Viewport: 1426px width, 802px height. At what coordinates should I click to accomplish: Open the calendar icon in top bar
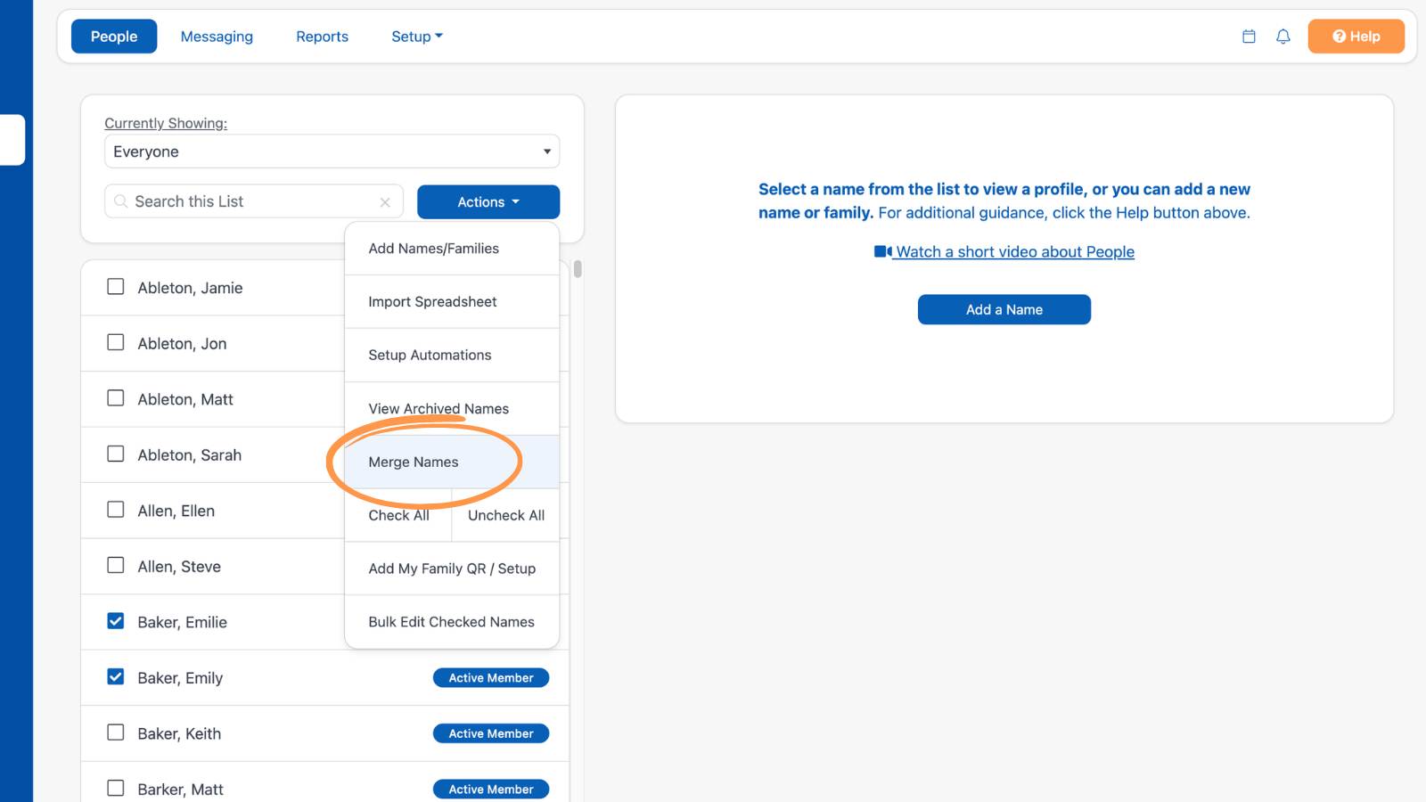tap(1249, 37)
